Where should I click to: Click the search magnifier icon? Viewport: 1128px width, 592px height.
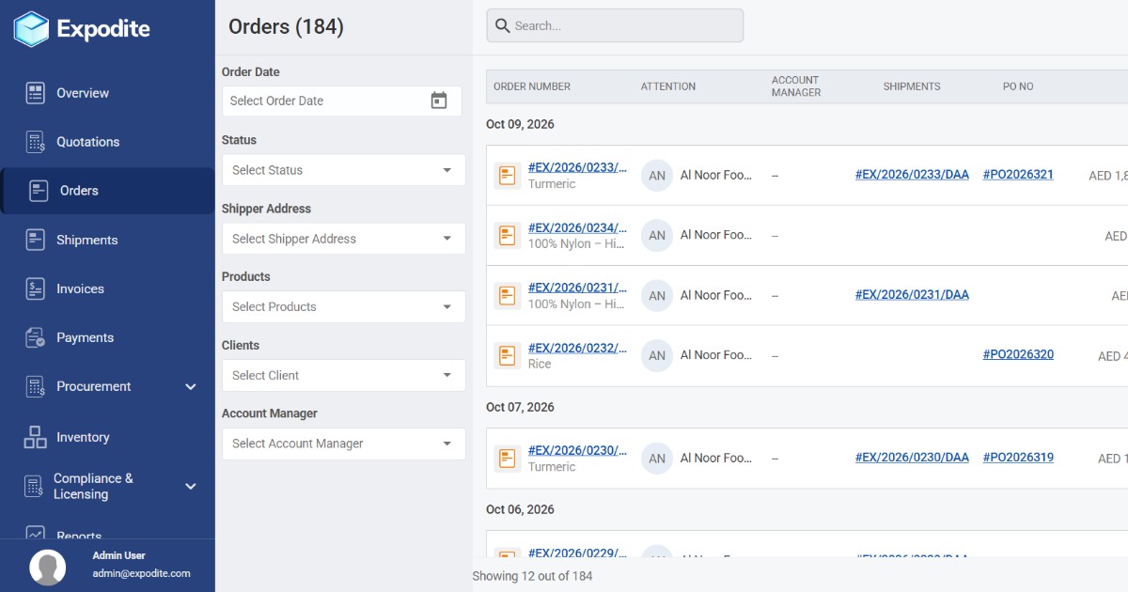pos(503,26)
